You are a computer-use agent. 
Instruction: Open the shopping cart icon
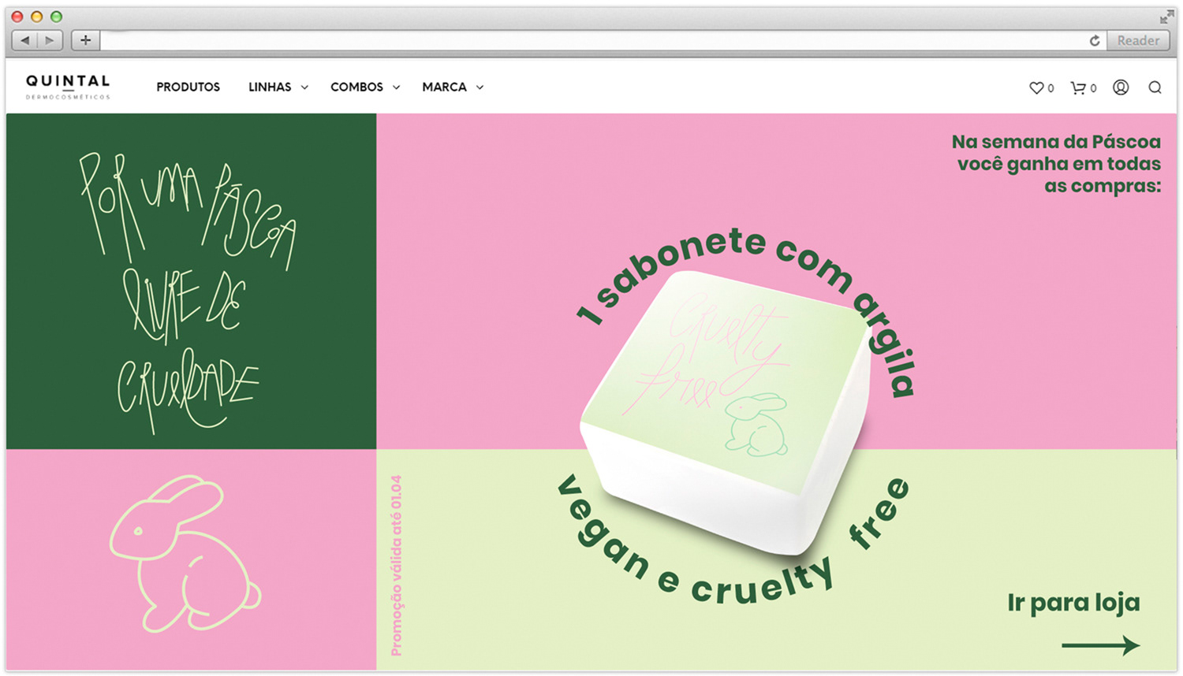click(x=1077, y=87)
